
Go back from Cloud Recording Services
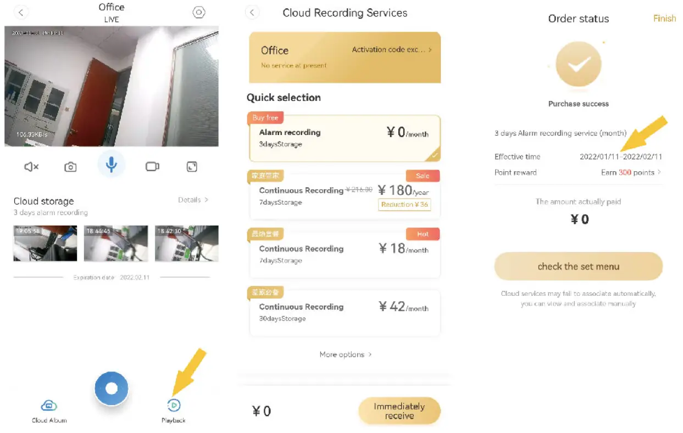[252, 13]
